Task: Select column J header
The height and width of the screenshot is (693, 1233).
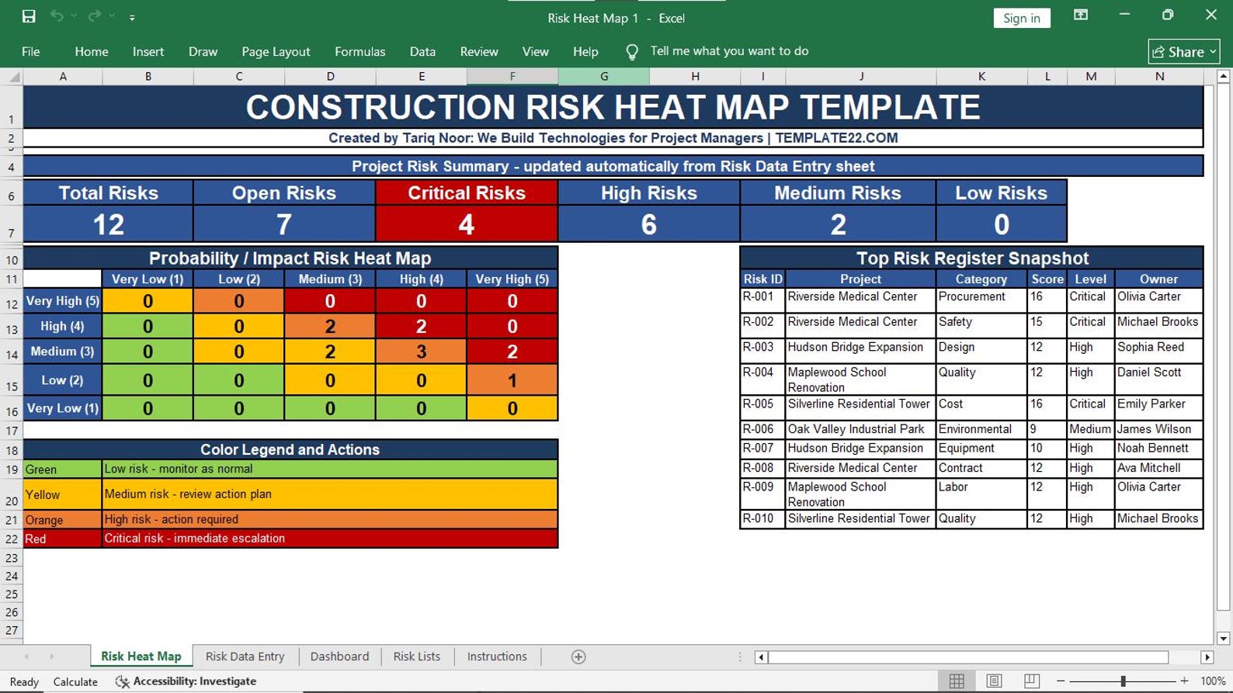Action: click(861, 76)
